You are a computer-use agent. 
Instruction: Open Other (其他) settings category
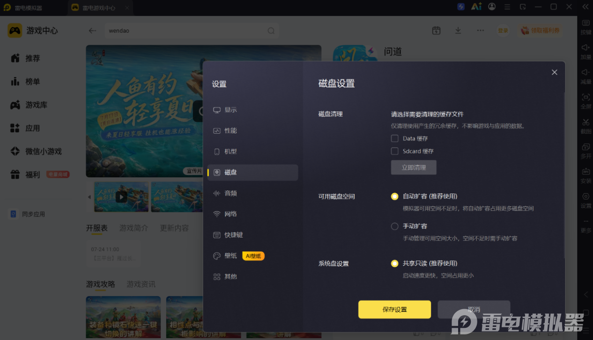pyautogui.click(x=252, y=276)
